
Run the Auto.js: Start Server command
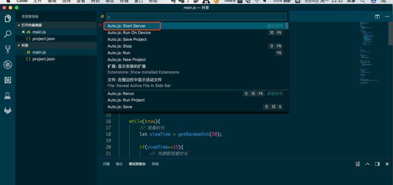pyautogui.click(x=196, y=26)
